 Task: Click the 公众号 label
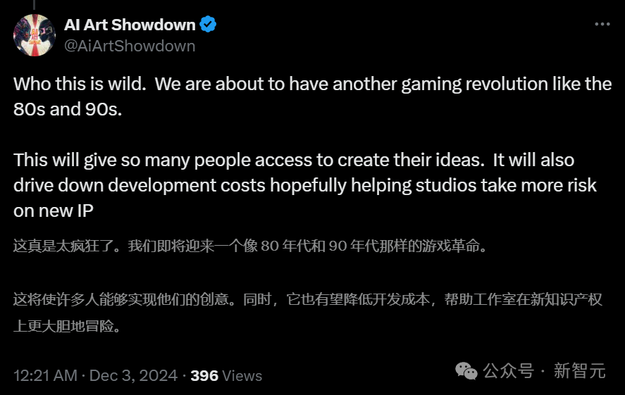tap(509, 371)
